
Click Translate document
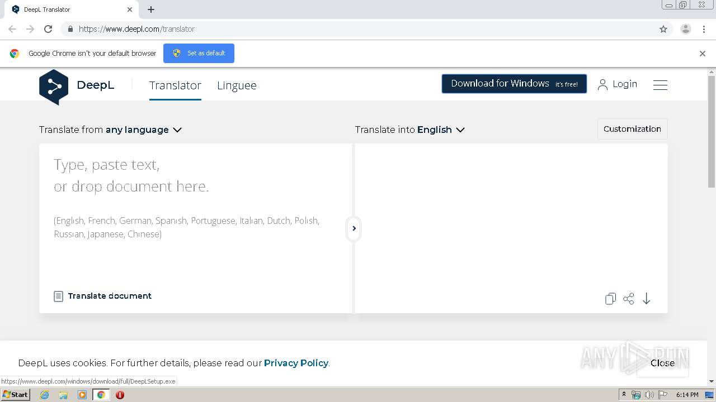click(x=102, y=296)
